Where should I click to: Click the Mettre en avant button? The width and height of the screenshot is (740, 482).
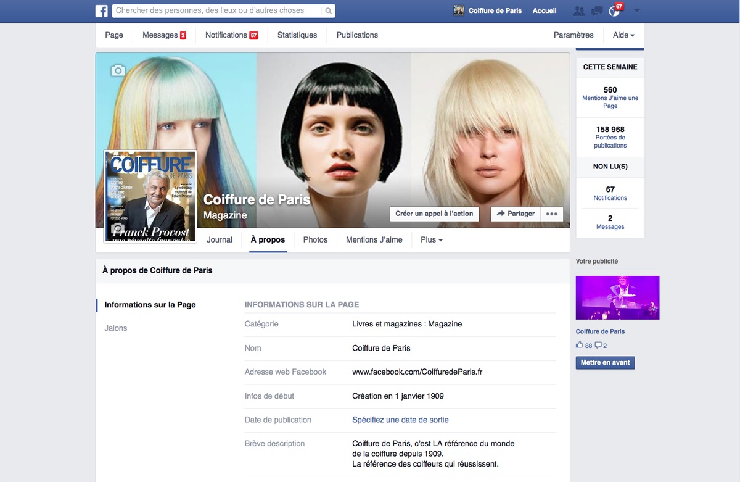(x=605, y=362)
